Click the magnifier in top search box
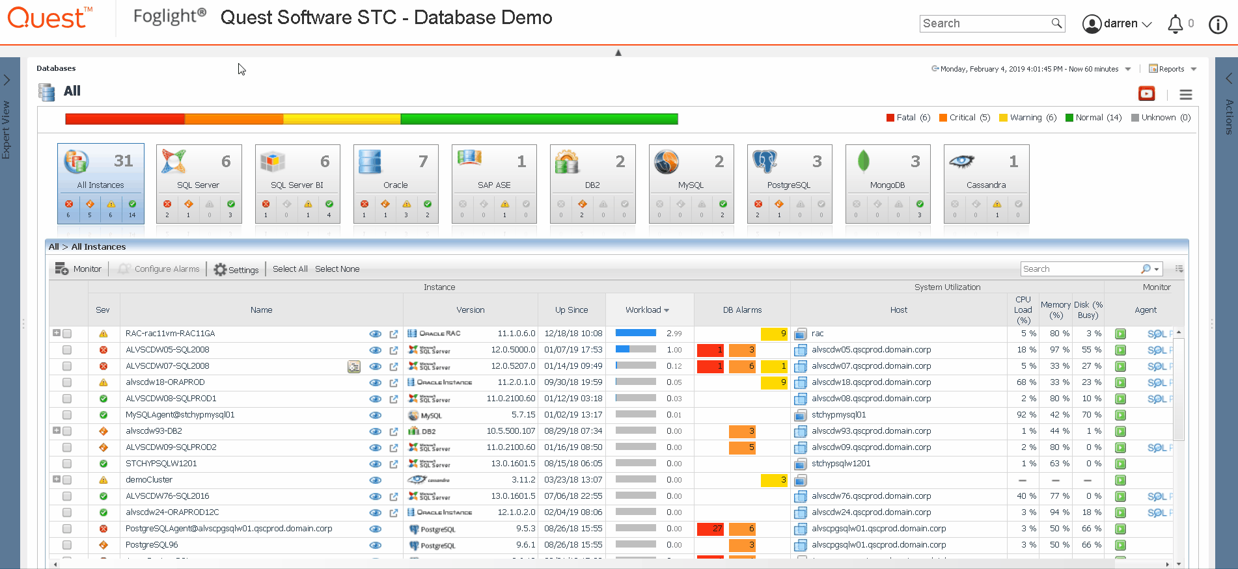 (x=1056, y=23)
